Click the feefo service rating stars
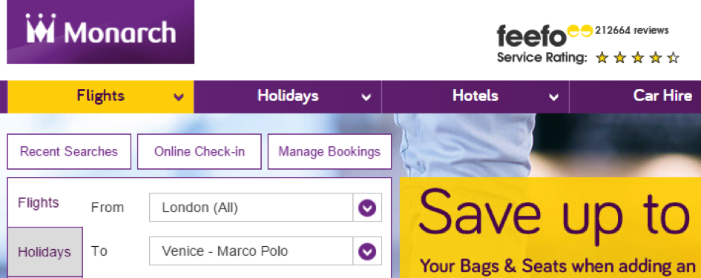The height and width of the screenshot is (278, 701). click(x=637, y=58)
